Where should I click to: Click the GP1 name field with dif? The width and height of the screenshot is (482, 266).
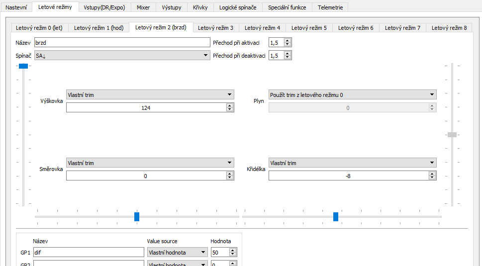(89, 253)
